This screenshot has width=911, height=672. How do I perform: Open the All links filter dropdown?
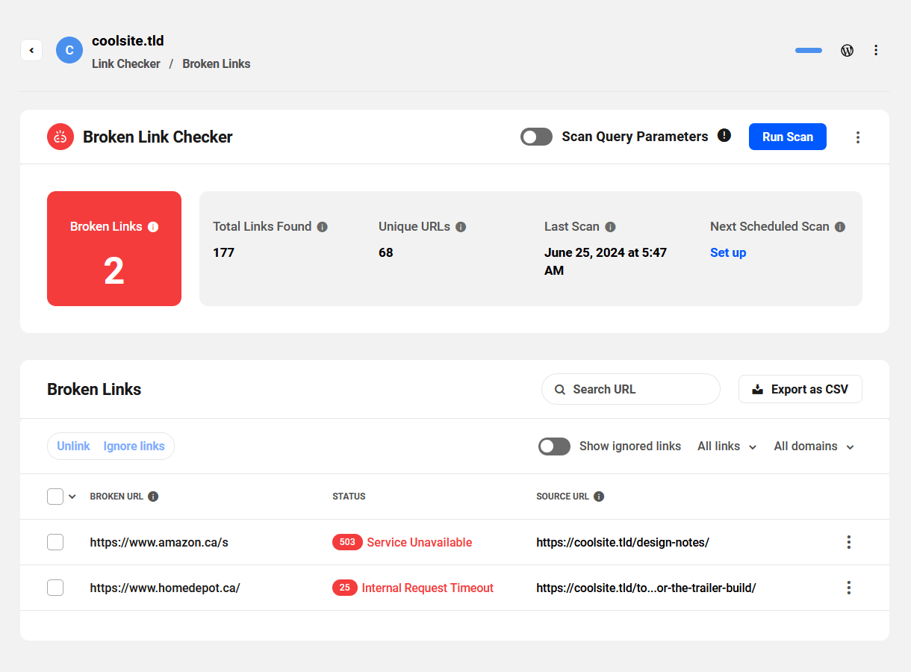[727, 447]
